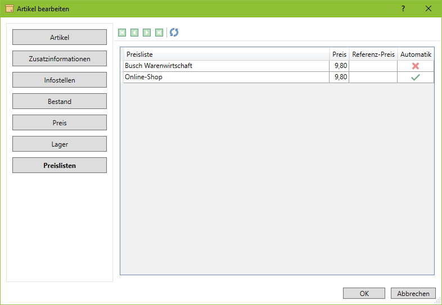The height and width of the screenshot is (305, 442).
Task: Open the Infostellen section
Action: [x=60, y=80]
